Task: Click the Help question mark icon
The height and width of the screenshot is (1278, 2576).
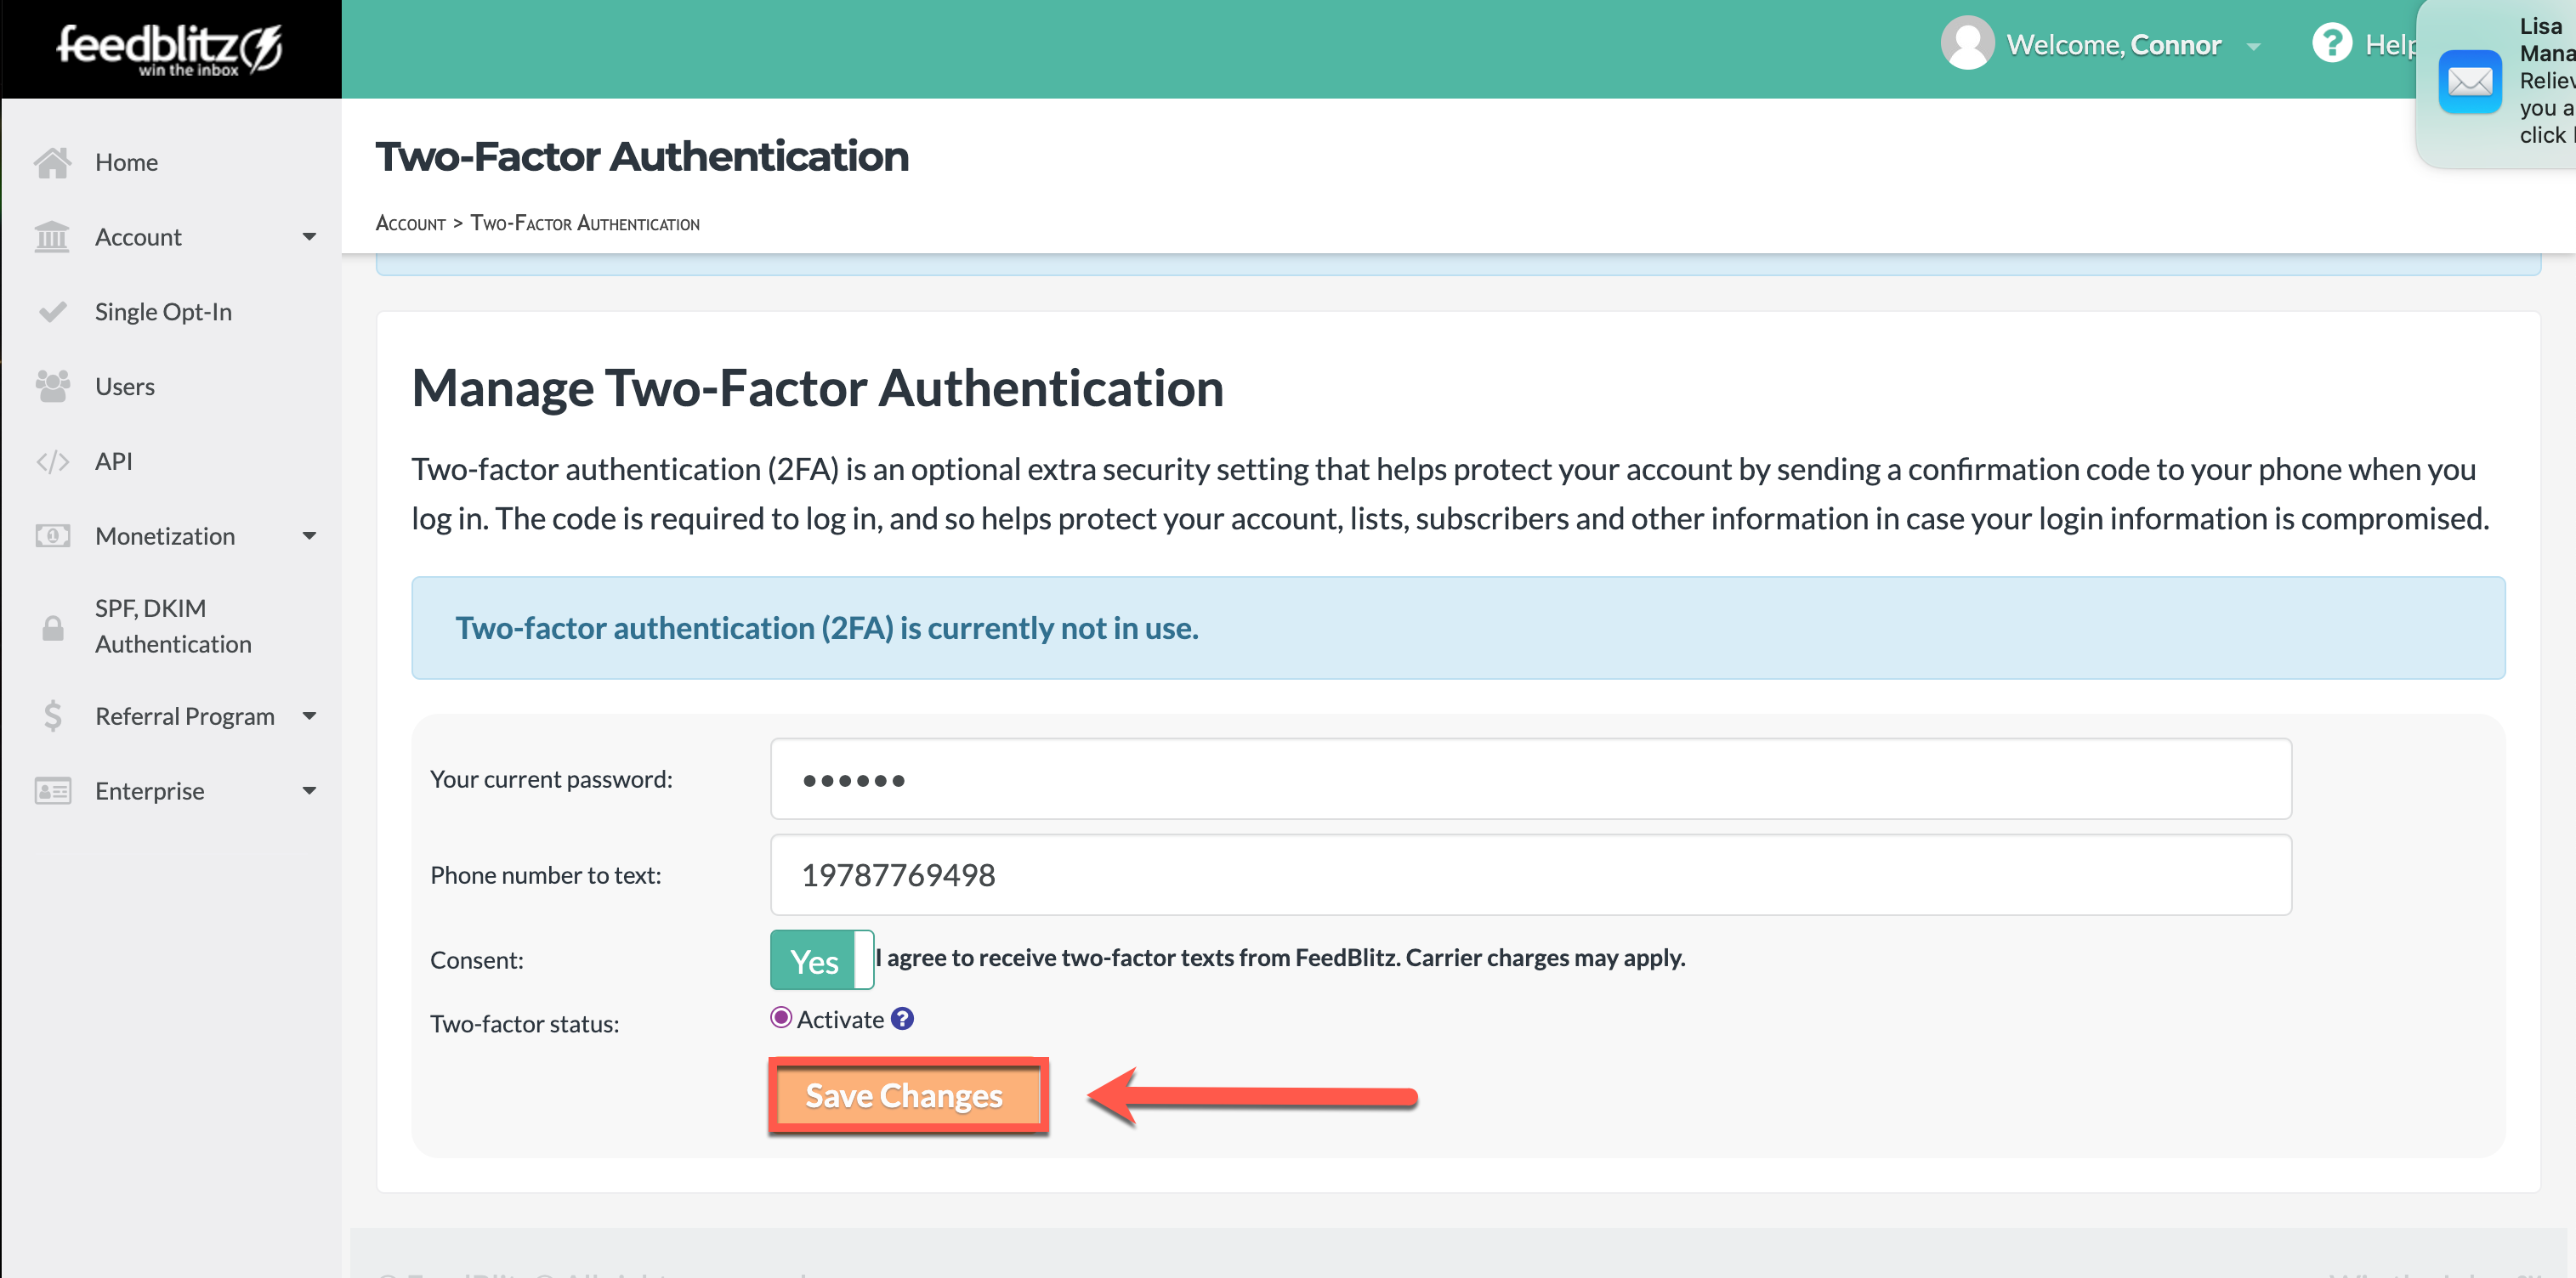Action: (2331, 44)
